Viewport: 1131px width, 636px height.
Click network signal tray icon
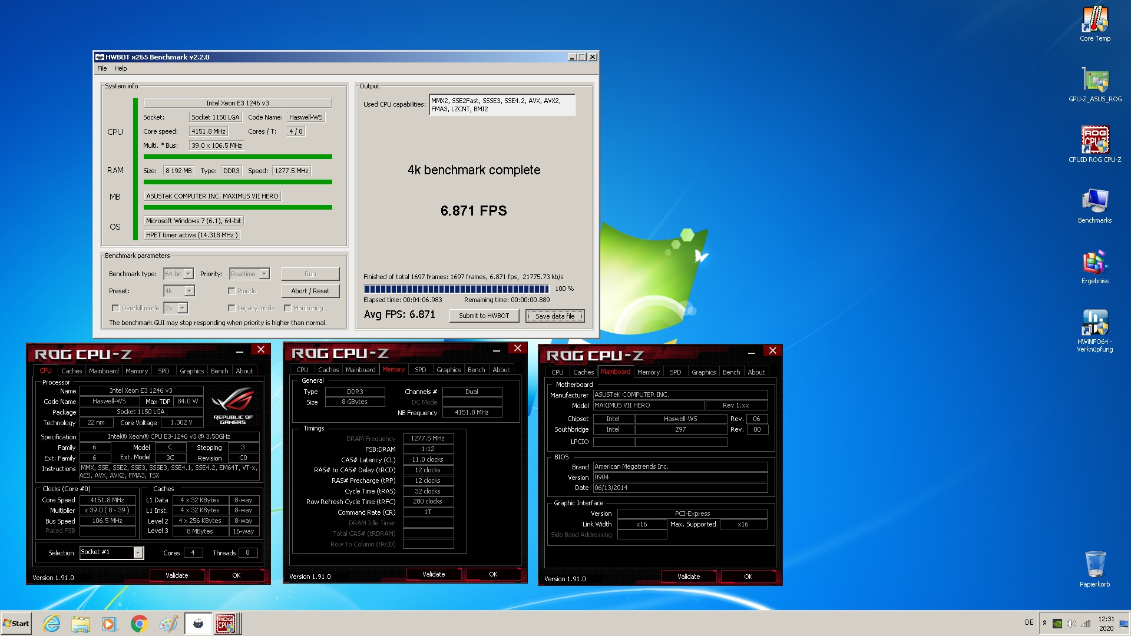point(1086,624)
